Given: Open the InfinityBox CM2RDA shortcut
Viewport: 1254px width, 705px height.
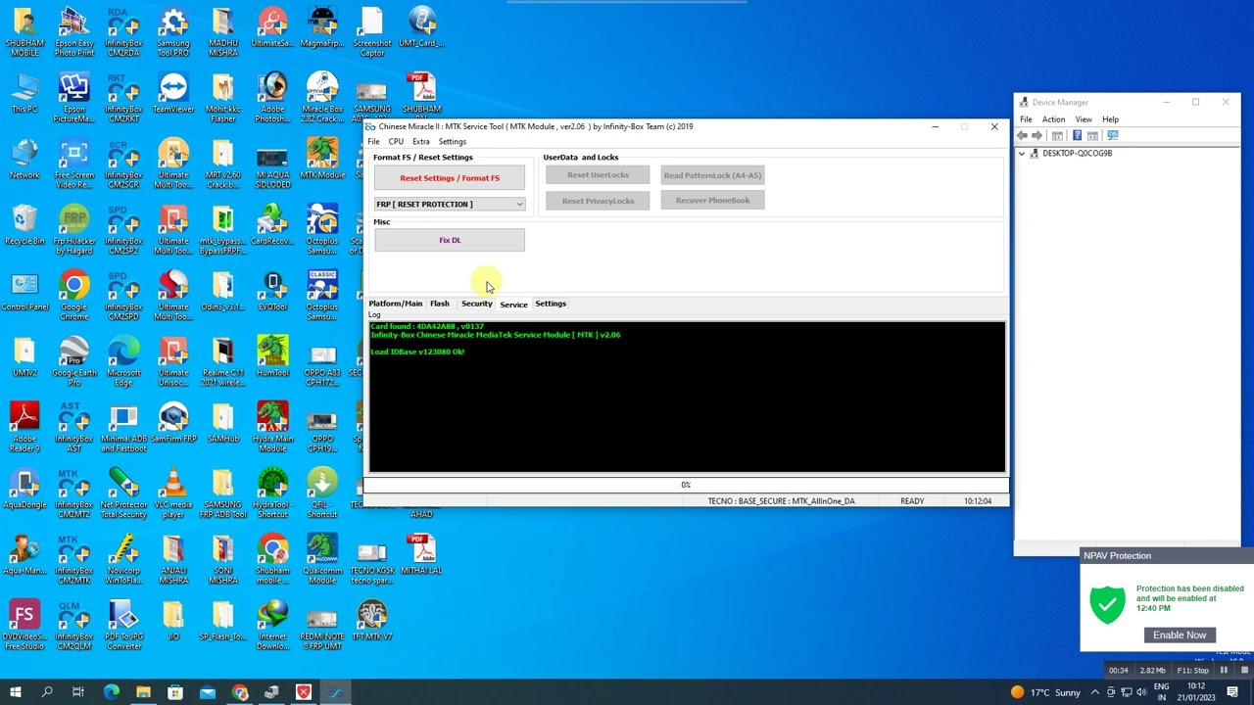Looking at the screenshot, I should tap(123, 32).
